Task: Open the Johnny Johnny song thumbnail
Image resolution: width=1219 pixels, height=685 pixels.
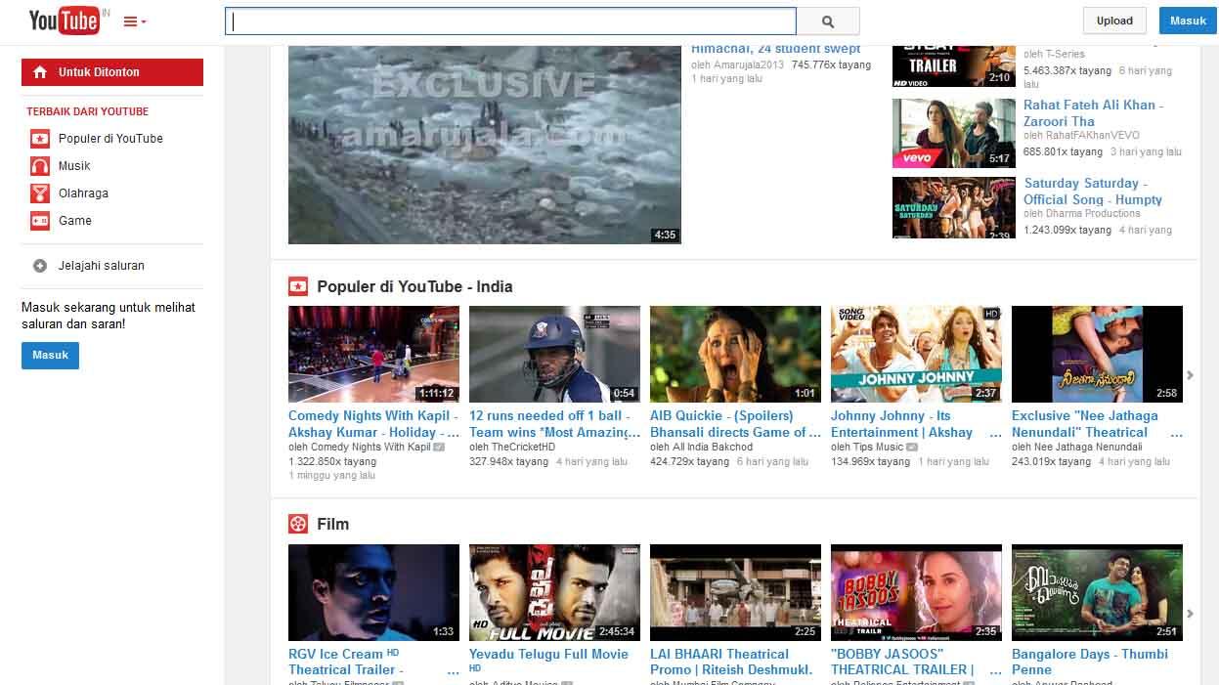Action: click(916, 354)
